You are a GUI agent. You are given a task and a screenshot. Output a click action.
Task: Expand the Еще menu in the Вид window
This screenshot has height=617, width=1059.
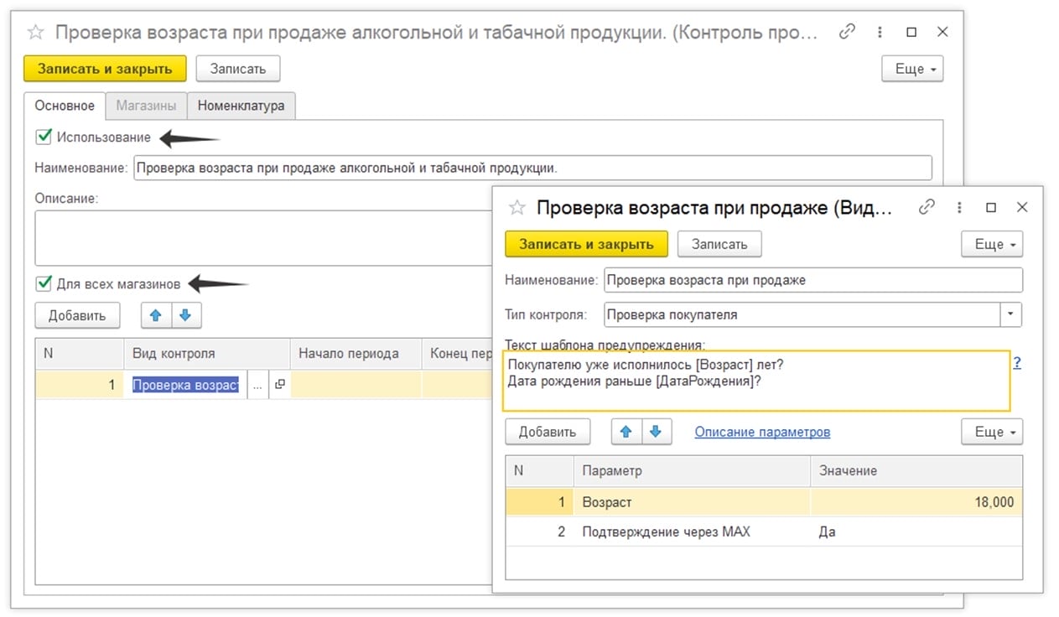tap(992, 244)
